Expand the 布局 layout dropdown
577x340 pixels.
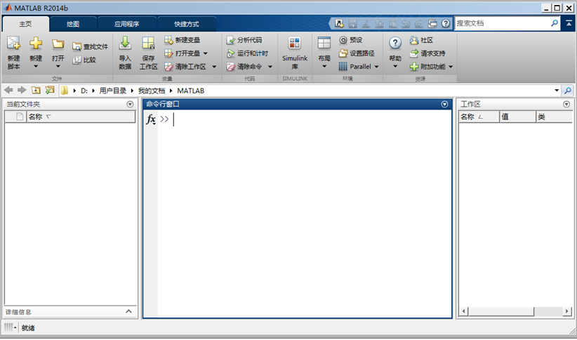point(324,66)
